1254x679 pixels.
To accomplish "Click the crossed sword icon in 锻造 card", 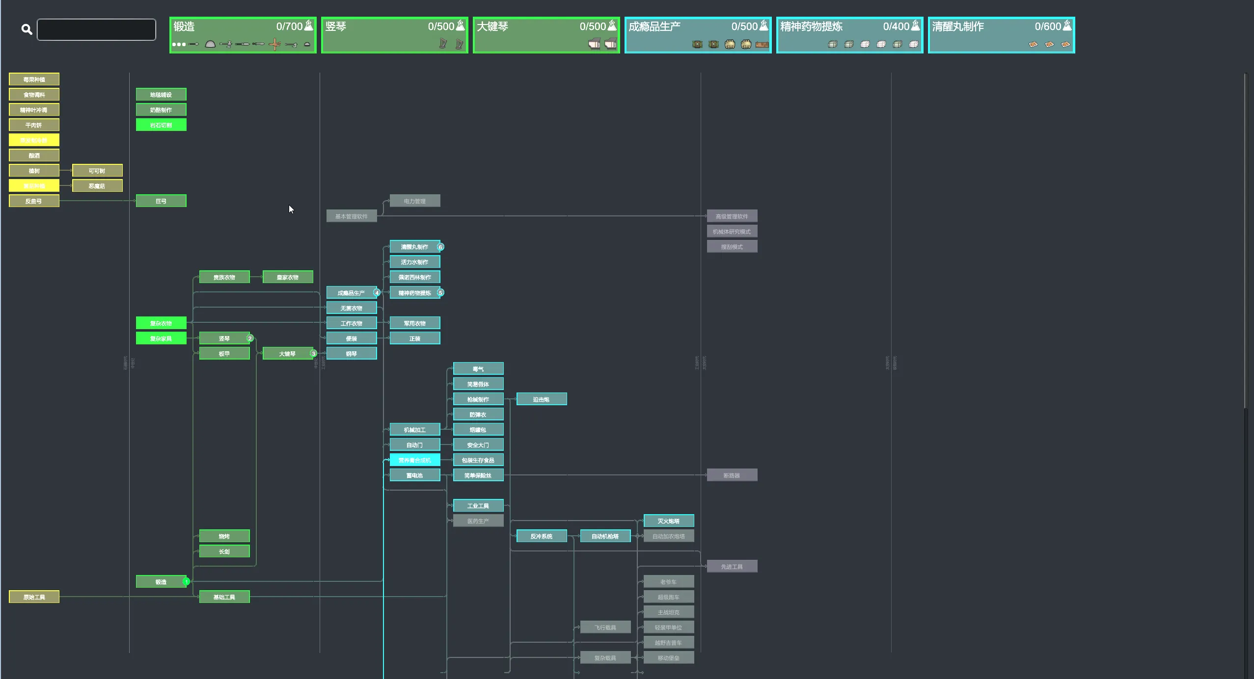I will (x=275, y=45).
